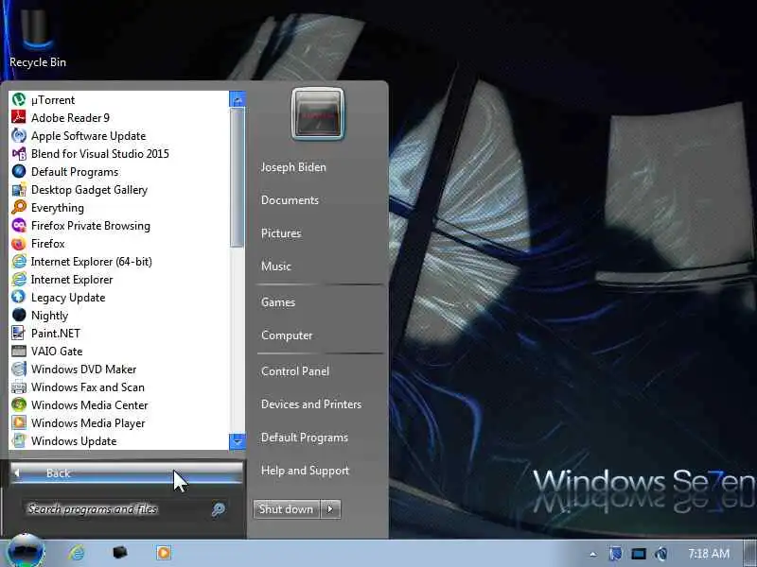The image size is (757, 567).
Task: Select the Default Programs icon in programs list
Action: coord(19,172)
